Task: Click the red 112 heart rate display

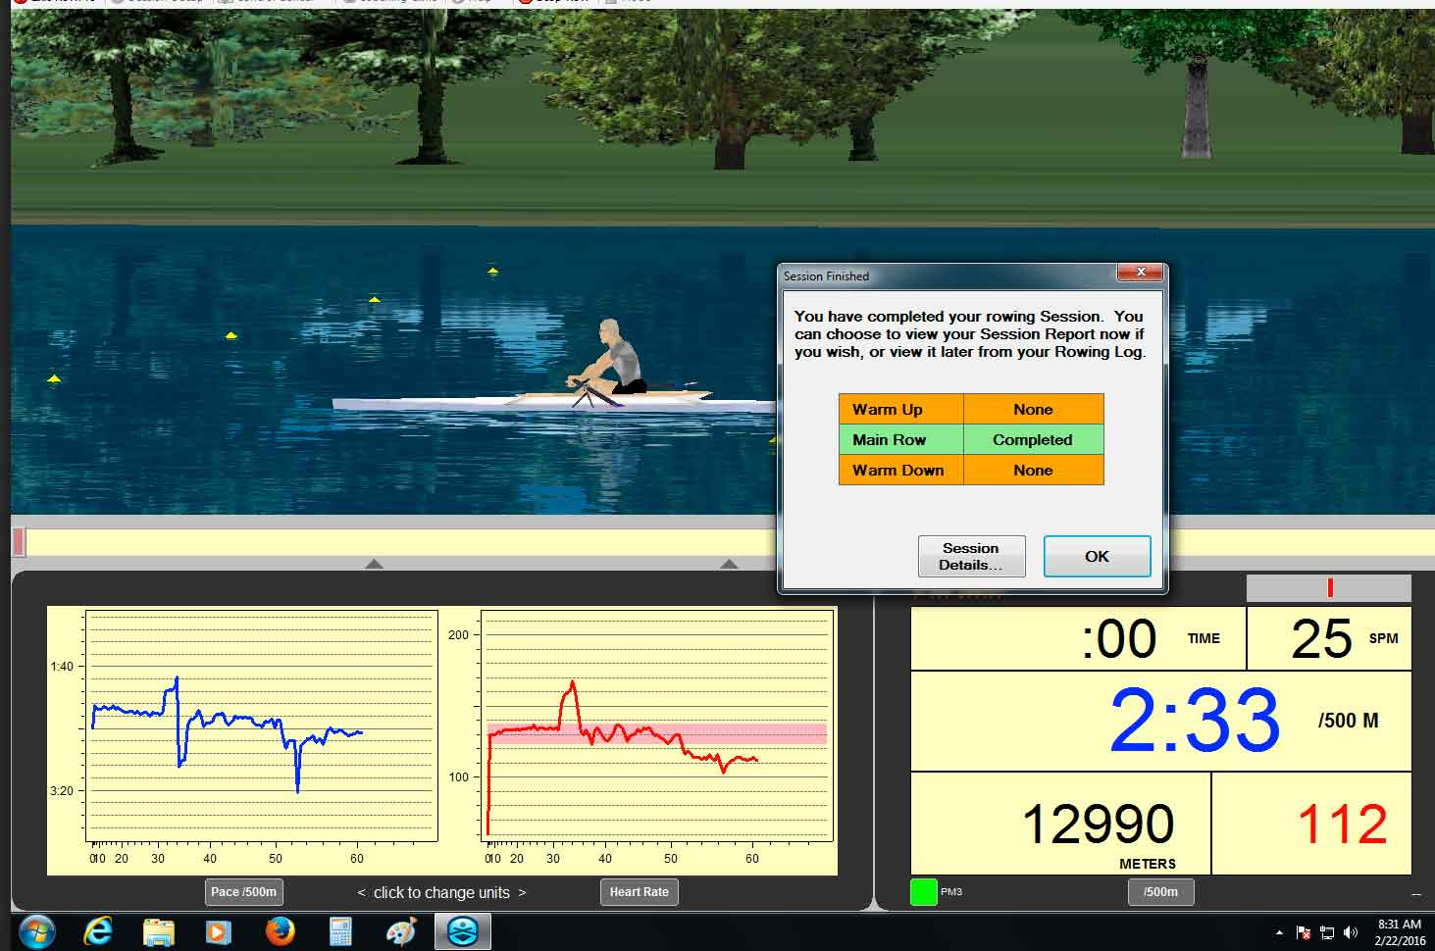Action: point(1312,824)
